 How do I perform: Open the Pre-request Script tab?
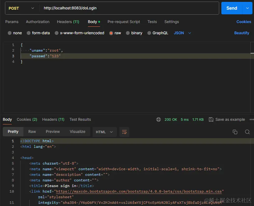(x=124, y=22)
